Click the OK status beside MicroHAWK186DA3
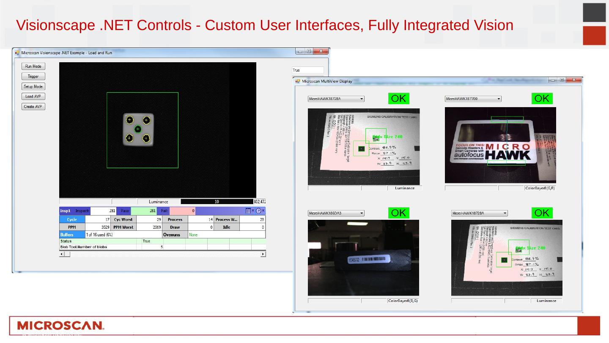The image size is (609, 343). (398, 213)
